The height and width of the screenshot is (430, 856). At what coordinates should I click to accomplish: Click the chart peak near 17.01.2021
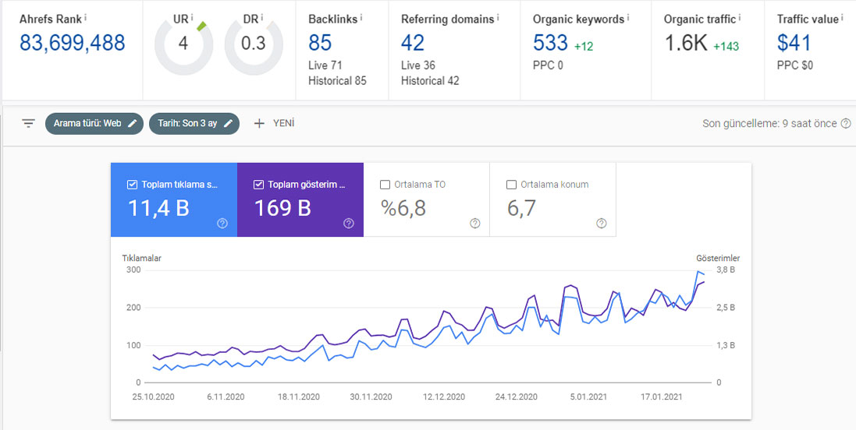point(657,290)
